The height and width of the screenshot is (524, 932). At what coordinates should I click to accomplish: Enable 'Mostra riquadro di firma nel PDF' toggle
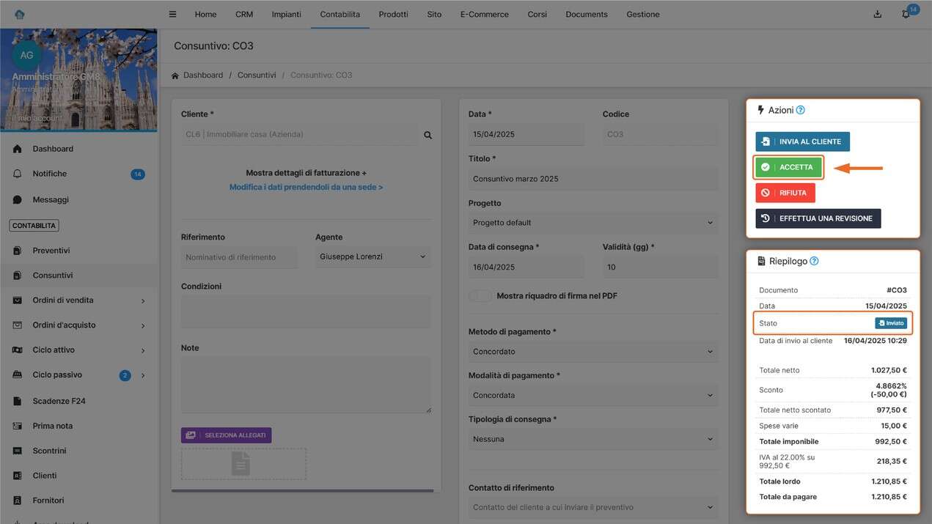pyautogui.click(x=480, y=296)
